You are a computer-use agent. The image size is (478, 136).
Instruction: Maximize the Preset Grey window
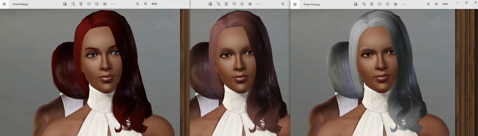[466, 2]
